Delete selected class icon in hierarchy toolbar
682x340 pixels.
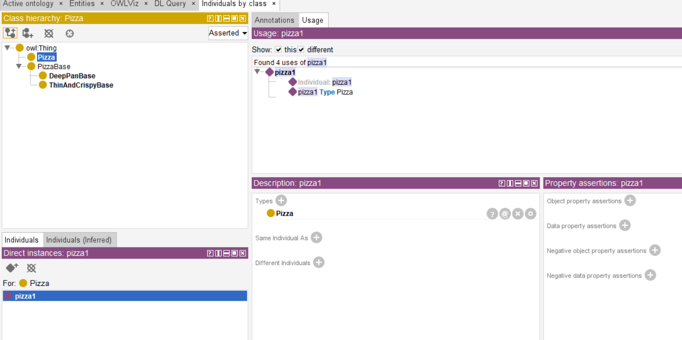click(49, 33)
